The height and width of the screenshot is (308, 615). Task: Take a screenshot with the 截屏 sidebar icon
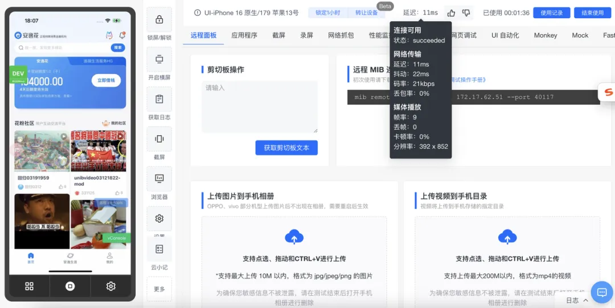(159, 139)
